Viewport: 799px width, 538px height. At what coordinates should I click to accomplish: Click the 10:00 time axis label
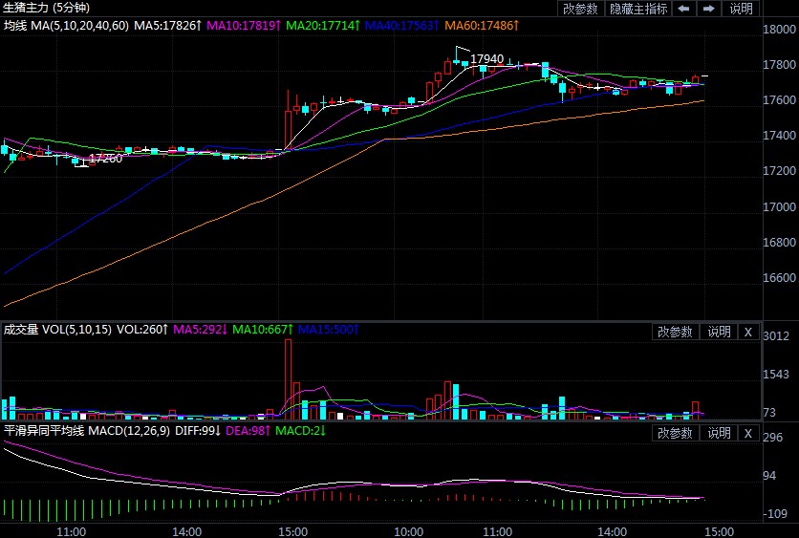click(409, 531)
